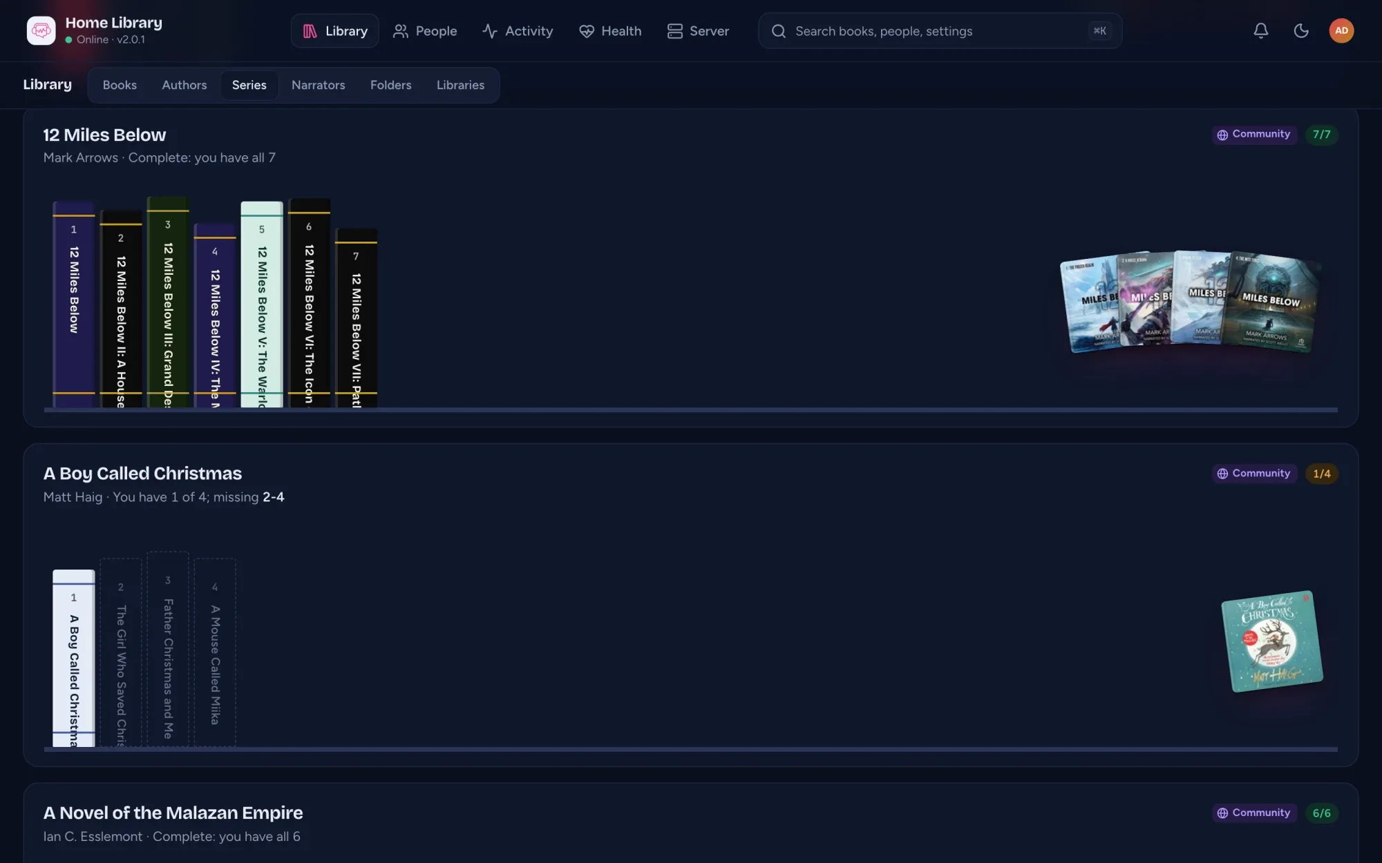The image size is (1382, 863).
Task: Click Community badge on Malazan Empire series
Action: pos(1253,813)
